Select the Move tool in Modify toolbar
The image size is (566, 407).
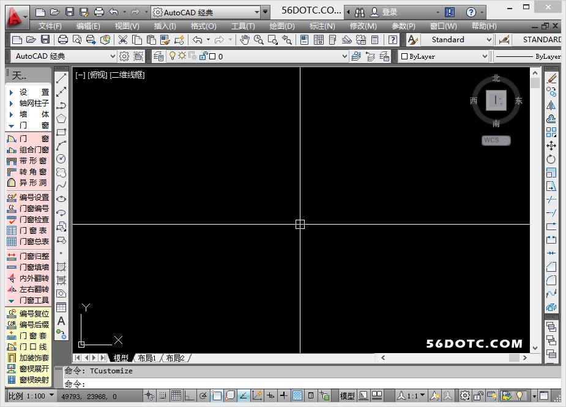point(551,146)
